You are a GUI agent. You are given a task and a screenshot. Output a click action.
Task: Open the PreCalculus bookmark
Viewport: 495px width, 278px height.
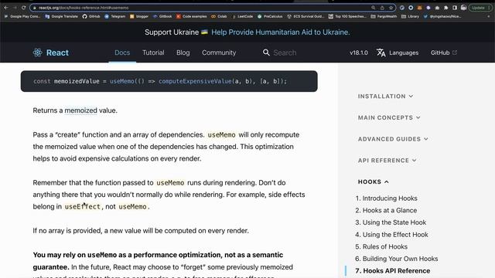point(270,16)
